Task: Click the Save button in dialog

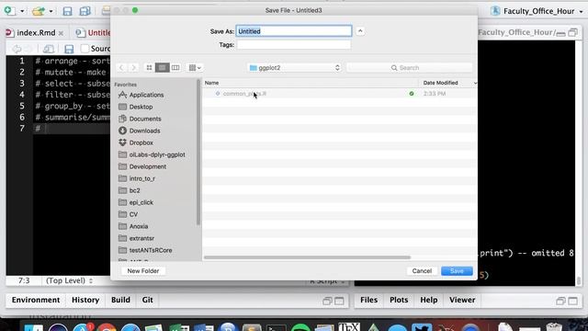Action: tap(457, 271)
